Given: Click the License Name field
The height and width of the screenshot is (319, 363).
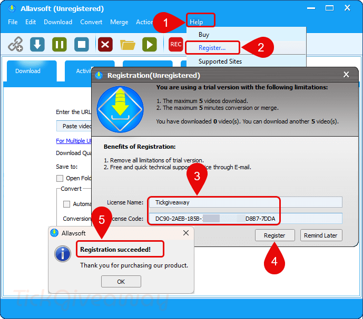Looking at the screenshot, I should [246, 202].
